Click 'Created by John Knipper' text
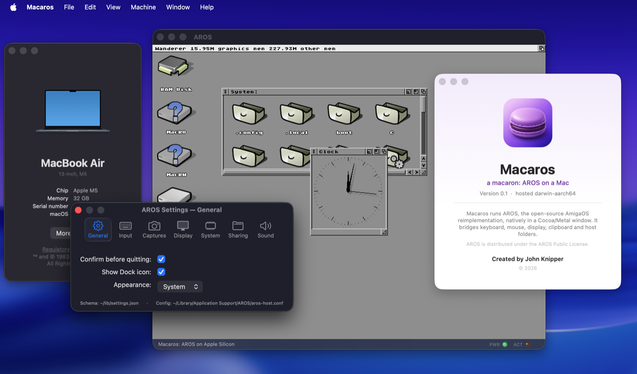Viewport: 637px width, 374px height. (528, 259)
